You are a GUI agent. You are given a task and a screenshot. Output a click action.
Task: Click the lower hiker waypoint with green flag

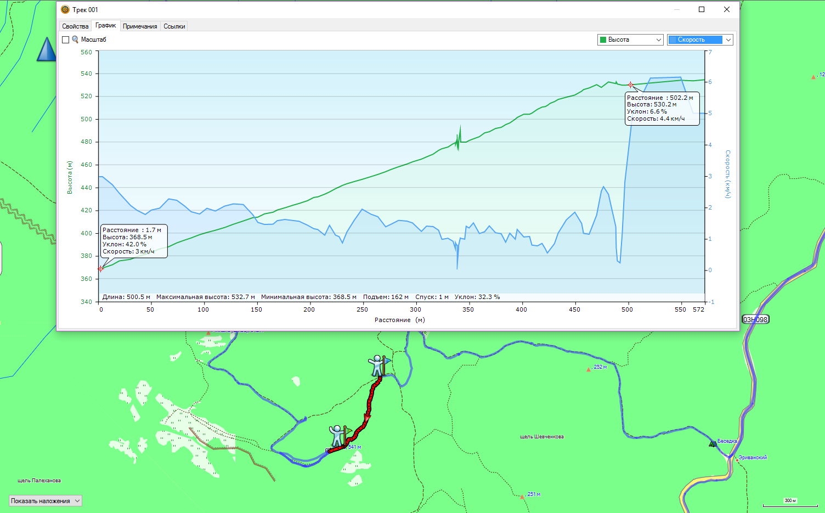[x=338, y=436]
